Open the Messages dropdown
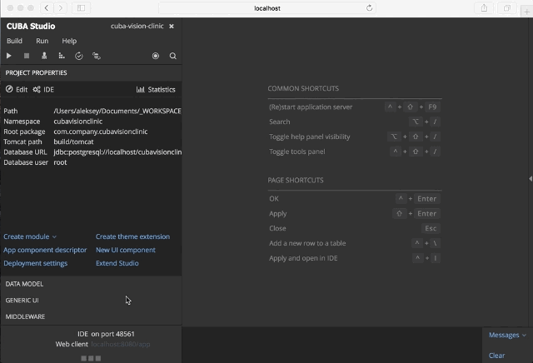Viewport: 533px width, 363px height. pos(507,335)
